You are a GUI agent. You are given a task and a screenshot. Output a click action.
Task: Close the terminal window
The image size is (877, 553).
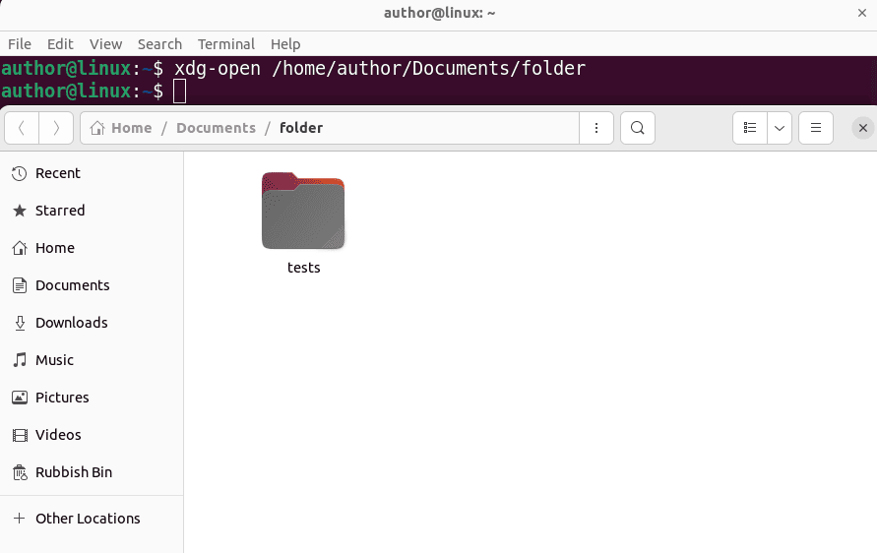(862, 13)
